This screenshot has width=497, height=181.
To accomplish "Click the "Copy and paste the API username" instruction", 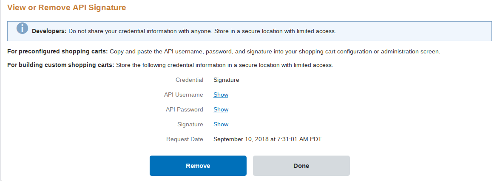I will click(275, 52).
